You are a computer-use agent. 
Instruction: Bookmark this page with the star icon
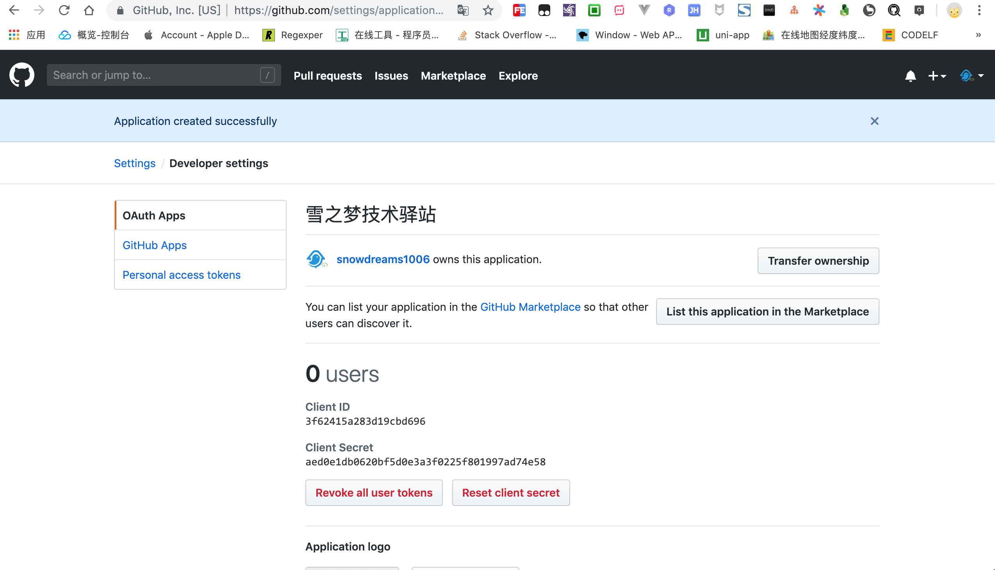(488, 10)
